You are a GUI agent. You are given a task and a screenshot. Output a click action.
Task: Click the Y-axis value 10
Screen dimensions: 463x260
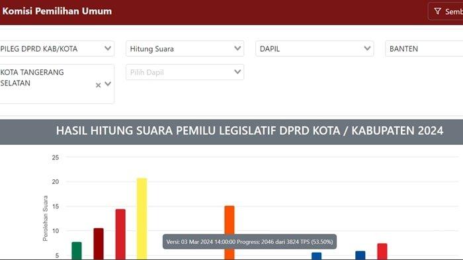pyautogui.click(x=56, y=231)
